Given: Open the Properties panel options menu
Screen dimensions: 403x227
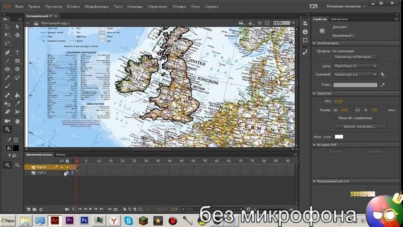Looking at the screenshot, I should point(396,19).
